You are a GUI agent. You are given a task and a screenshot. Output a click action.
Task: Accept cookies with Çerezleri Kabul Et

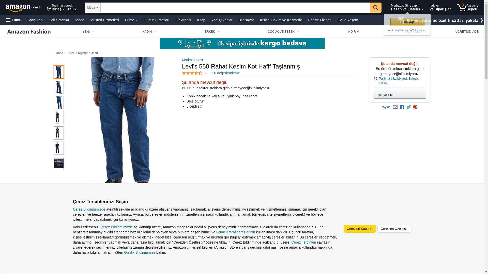click(360, 229)
